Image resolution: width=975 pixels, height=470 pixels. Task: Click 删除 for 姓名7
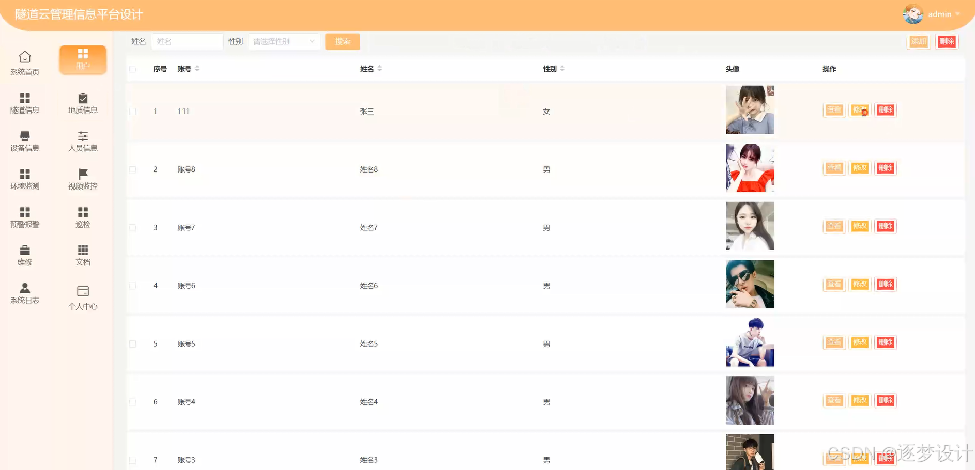886,226
